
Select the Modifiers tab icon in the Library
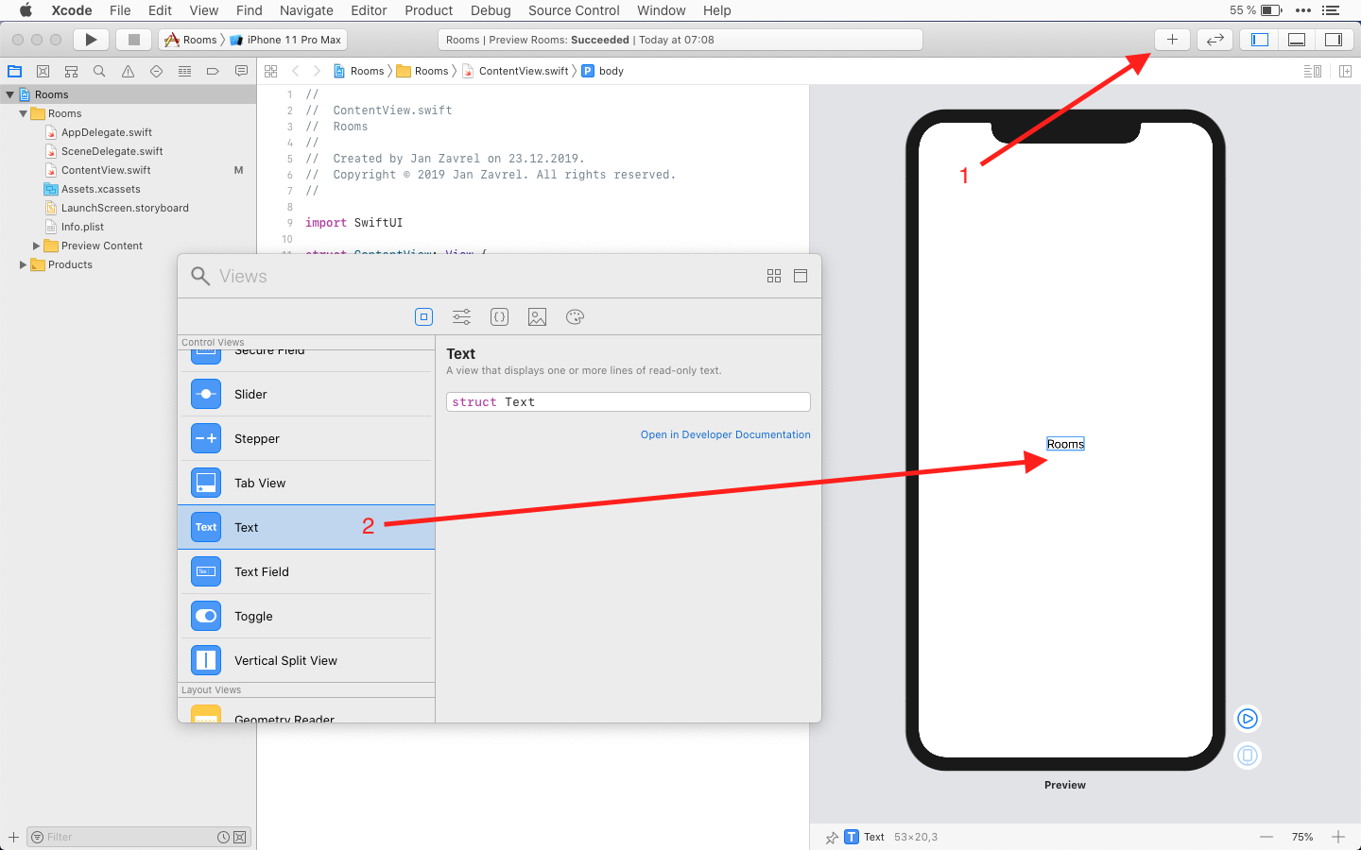[x=461, y=316]
